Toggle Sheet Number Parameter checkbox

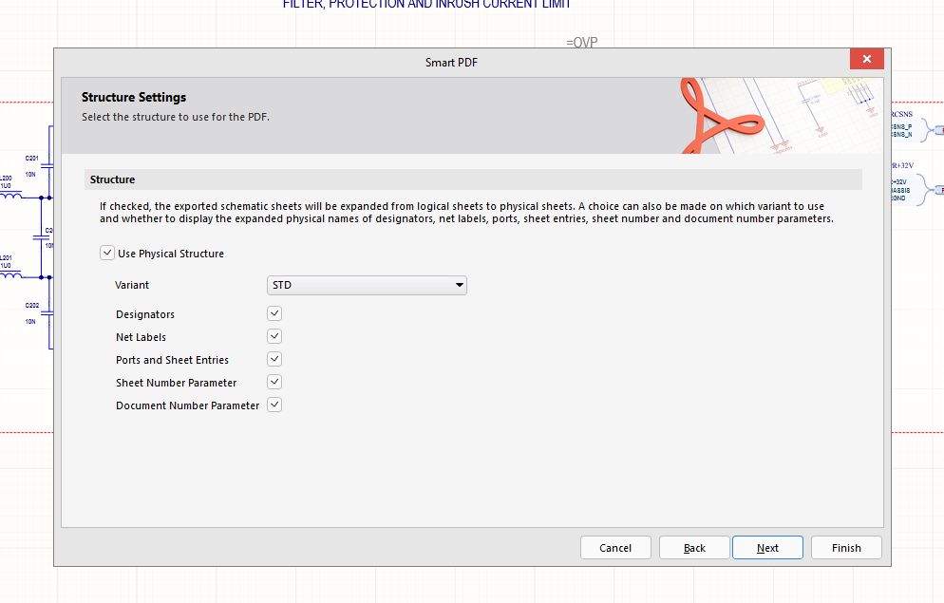(274, 382)
